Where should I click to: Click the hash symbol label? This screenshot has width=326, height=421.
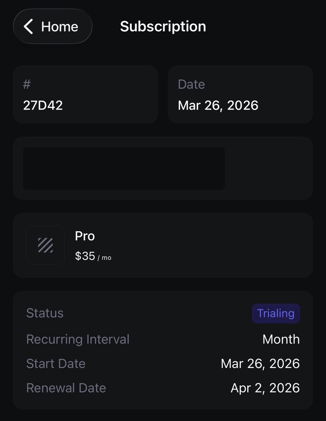27,84
